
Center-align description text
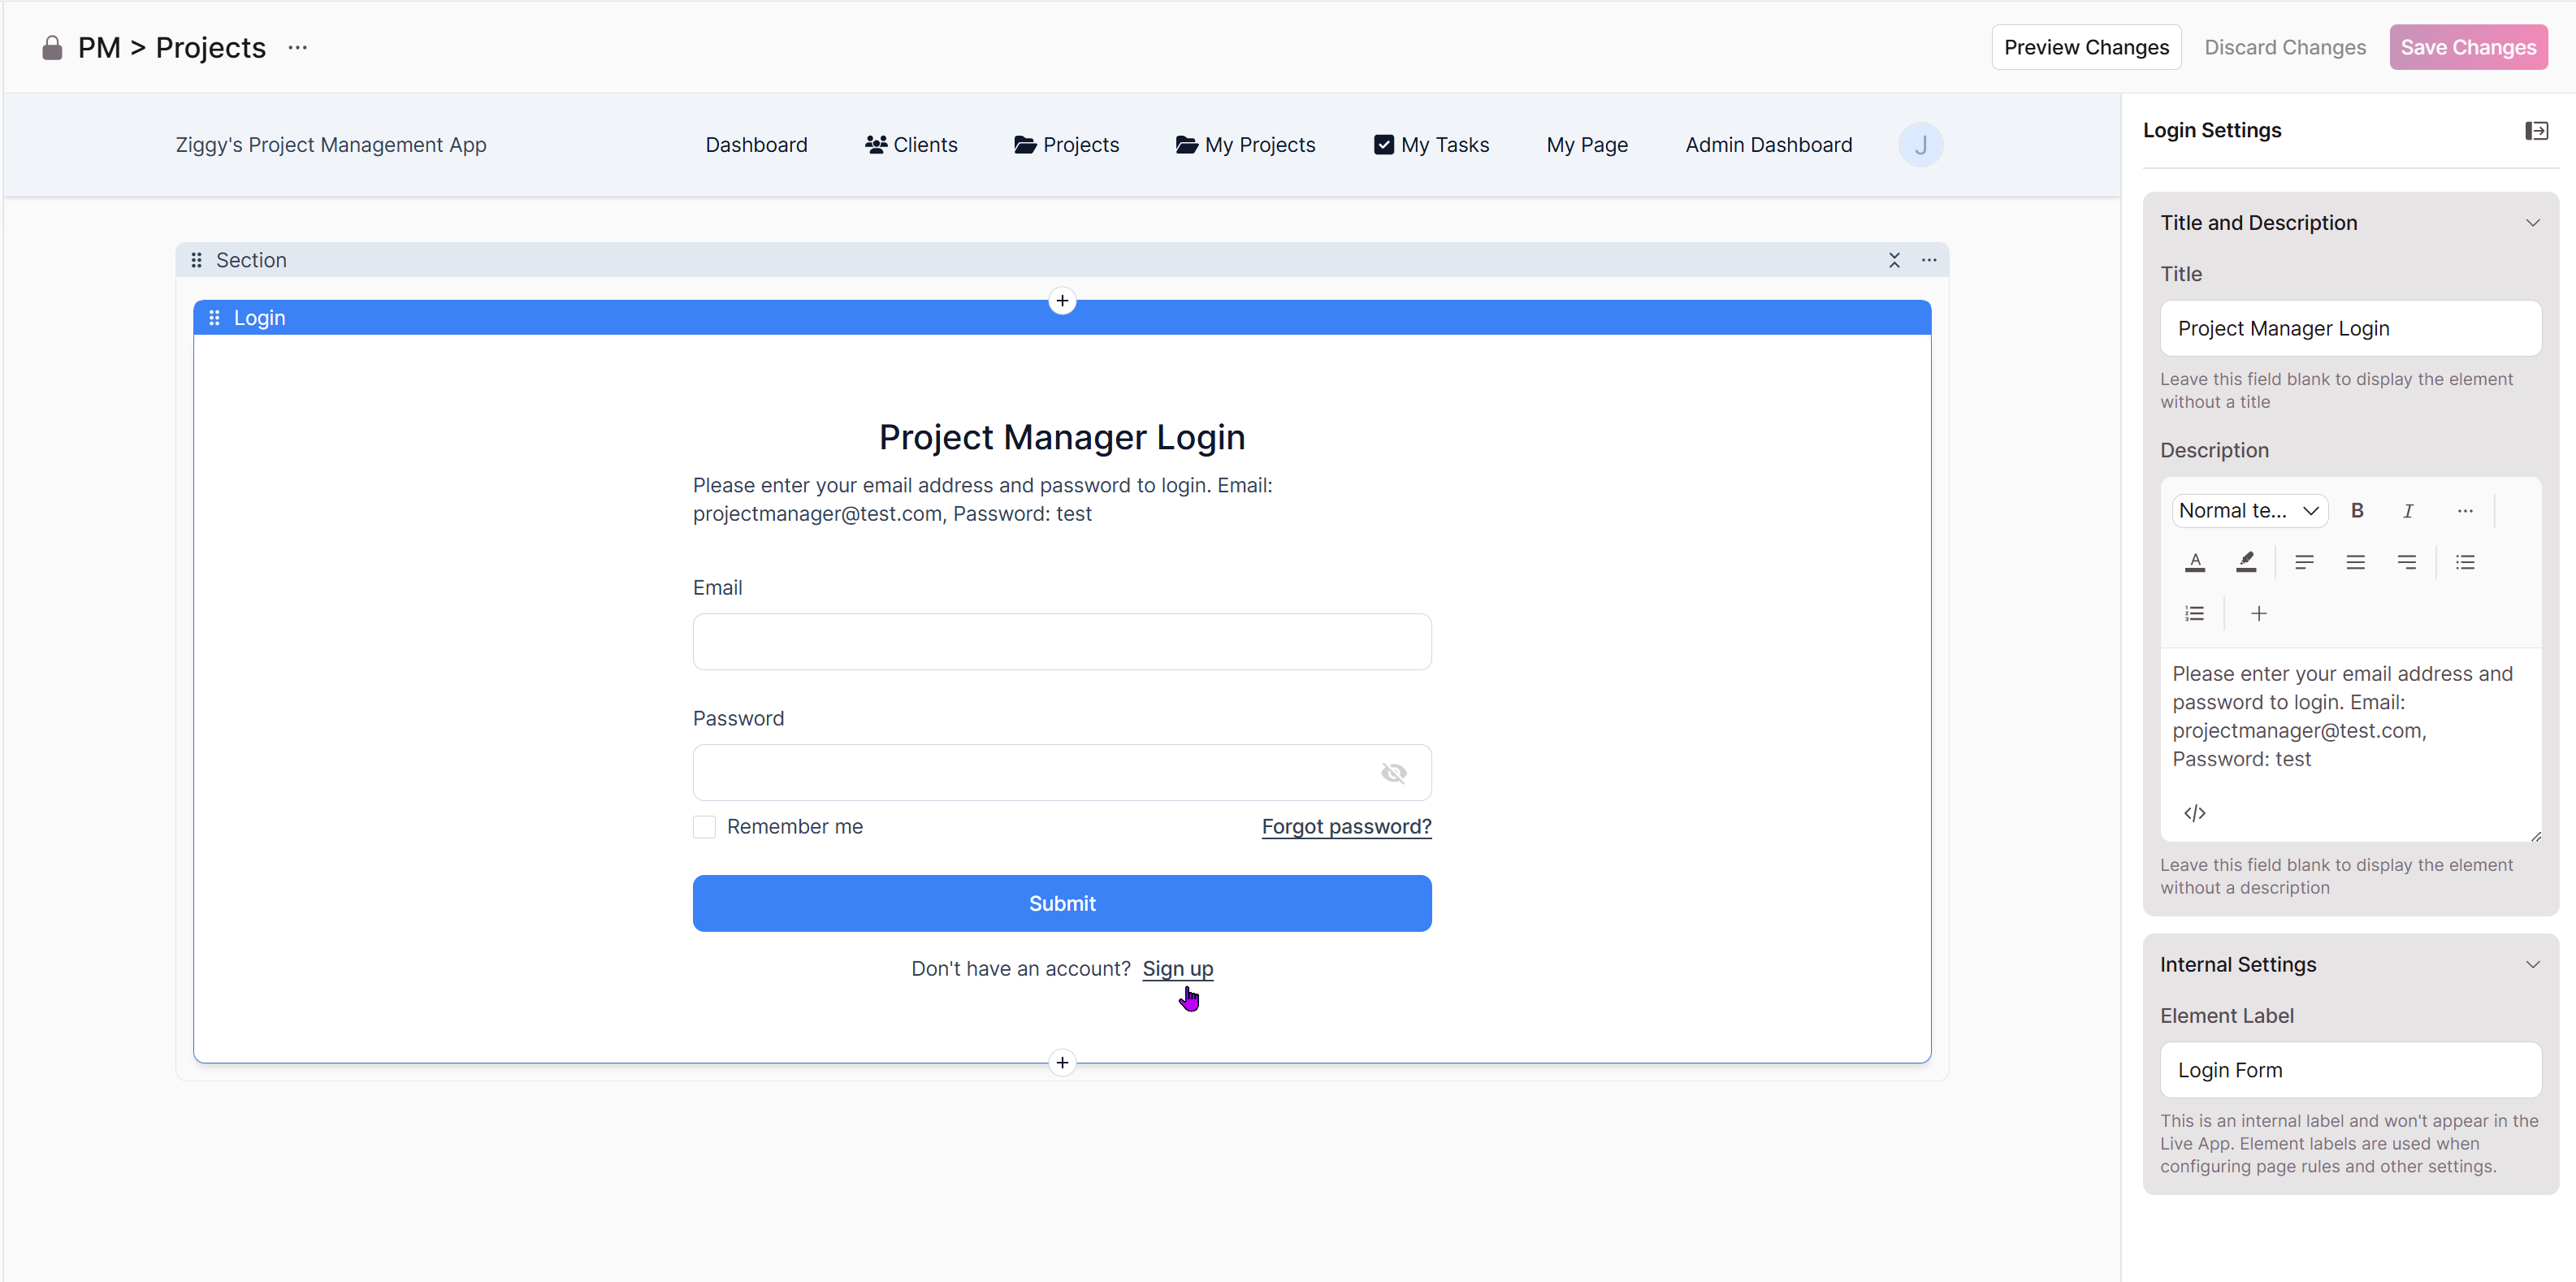click(2355, 562)
